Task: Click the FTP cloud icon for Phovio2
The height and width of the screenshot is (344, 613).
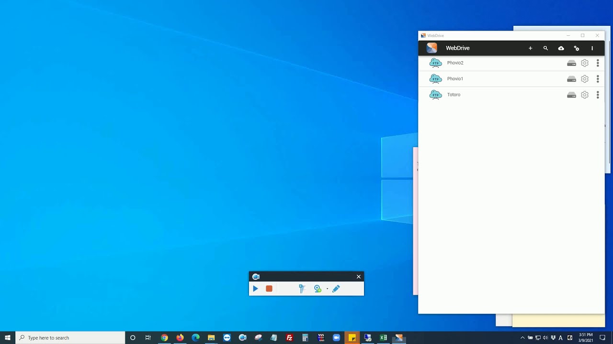Action: 435,63
